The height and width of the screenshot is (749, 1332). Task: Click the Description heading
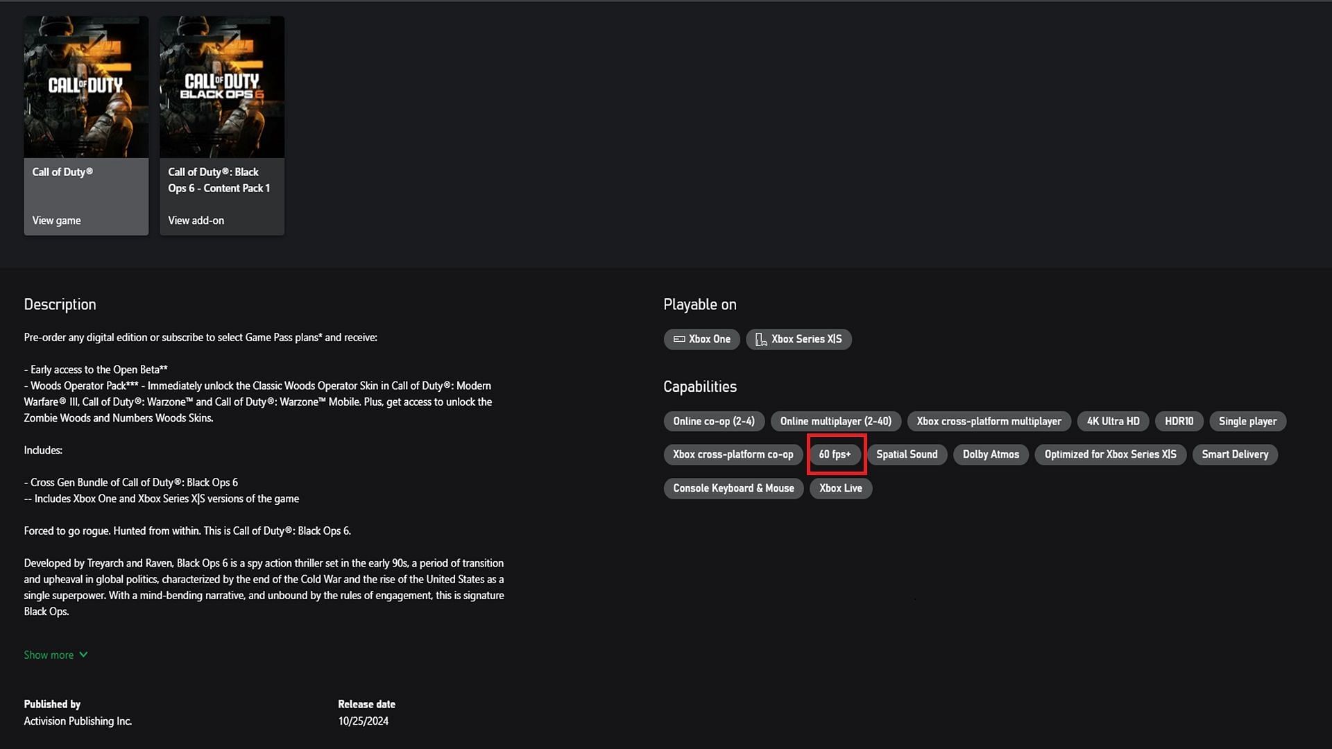point(60,304)
